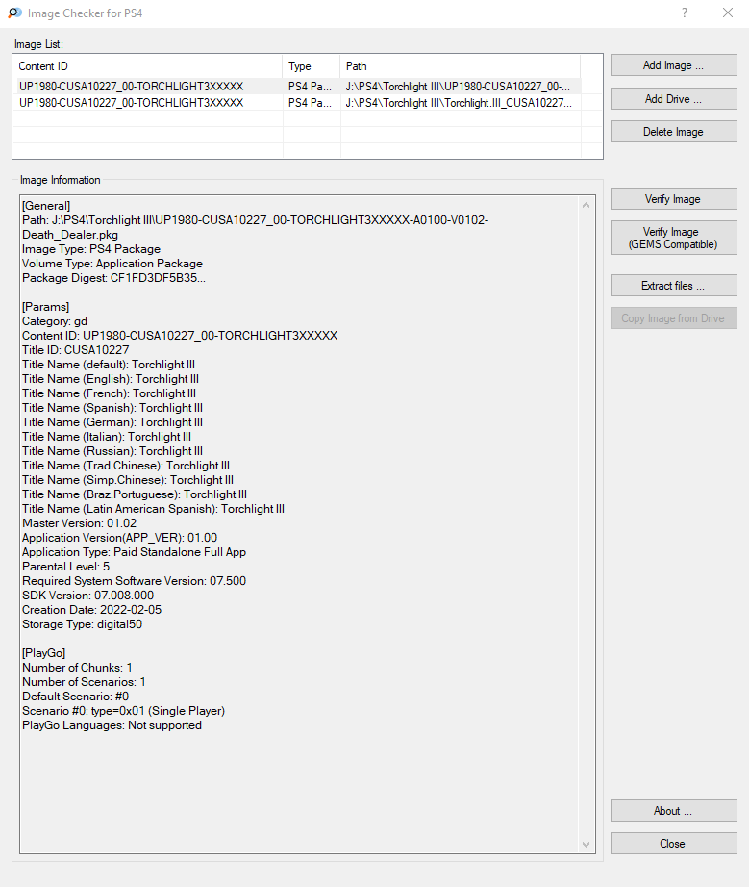The image size is (749, 887).
Task: Click Required System Software Version line
Action: click(x=134, y=580)
